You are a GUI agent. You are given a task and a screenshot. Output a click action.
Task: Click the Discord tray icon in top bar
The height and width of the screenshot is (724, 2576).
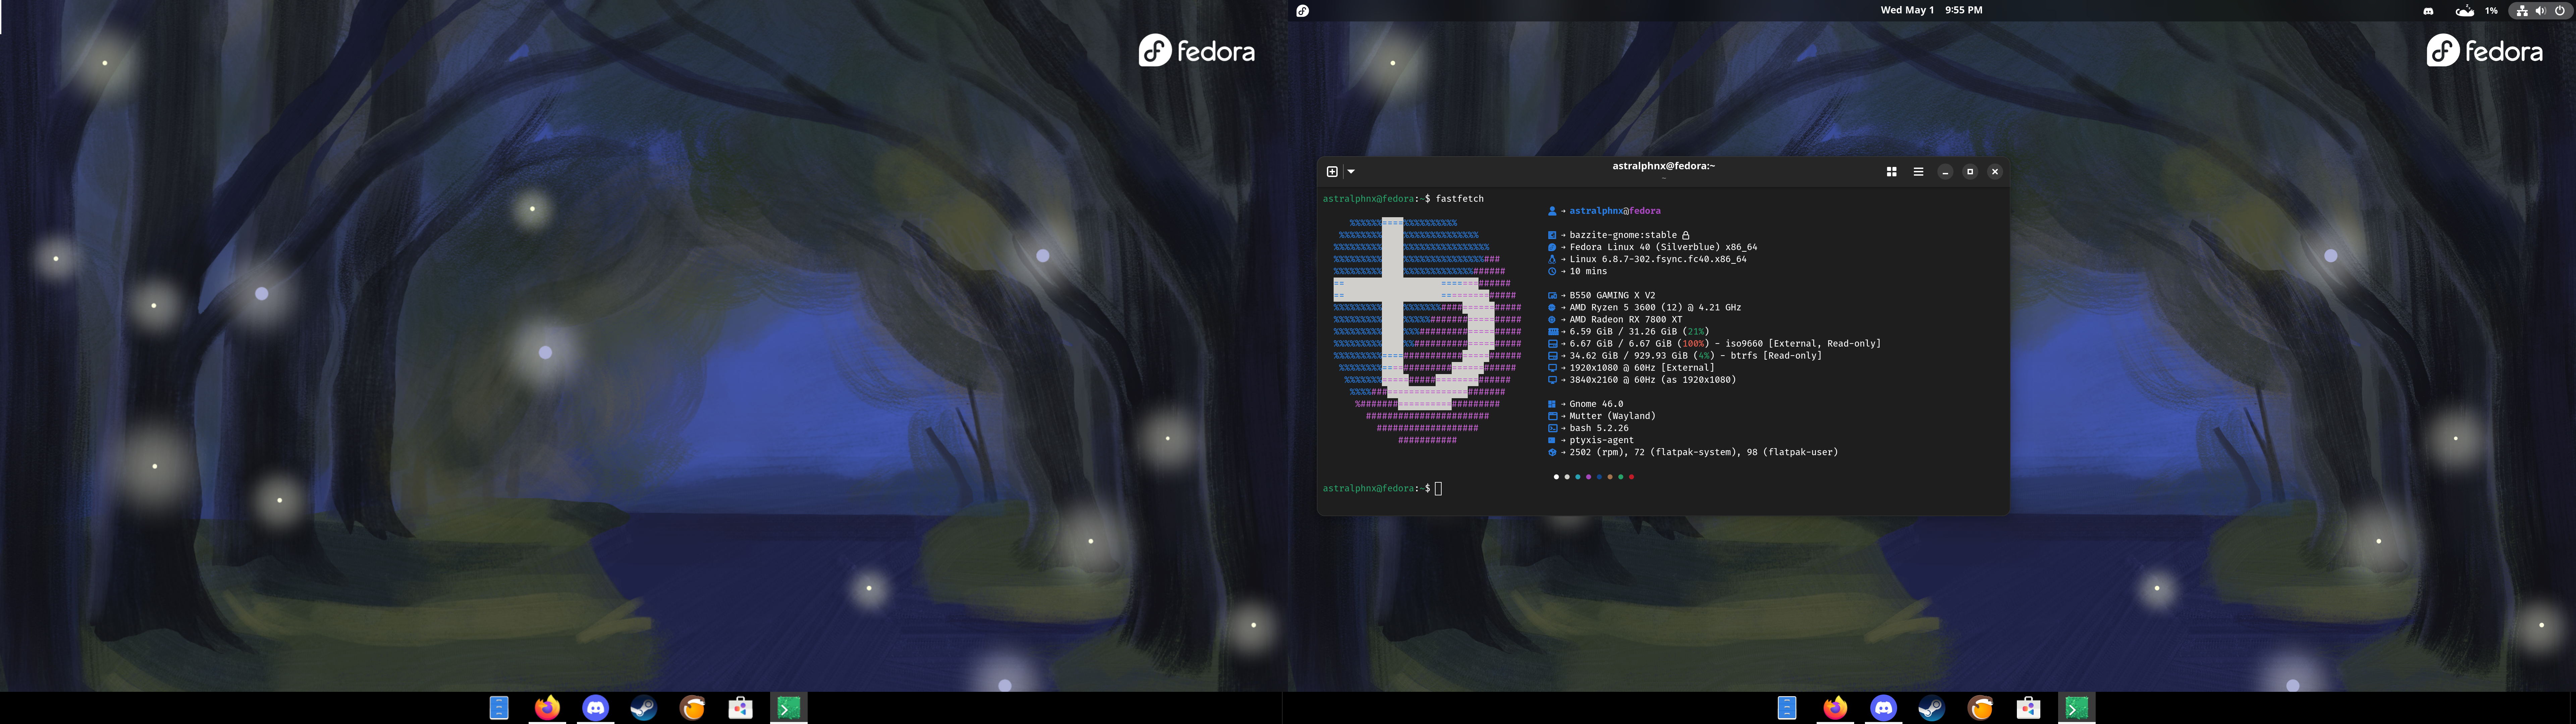2428,11
